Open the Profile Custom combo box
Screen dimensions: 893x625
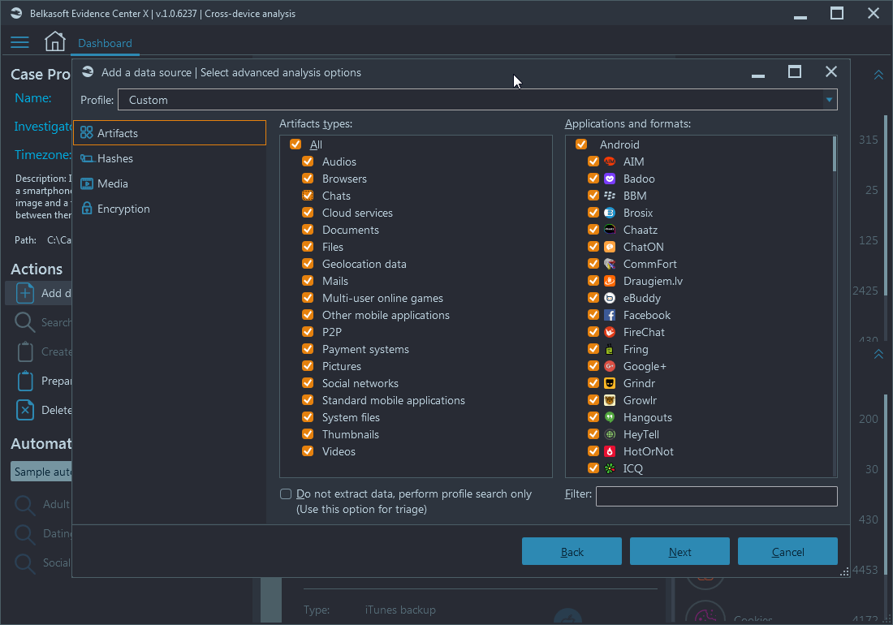click(x=477, y=100)
